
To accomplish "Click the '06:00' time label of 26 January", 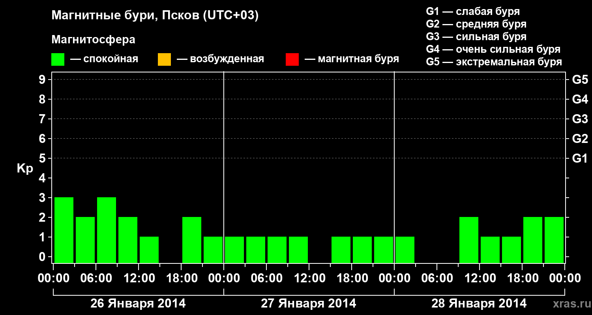I will 96,278.
